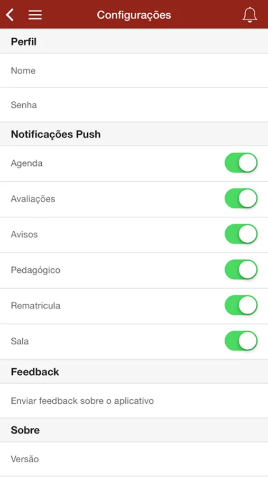Disable Rematricula push toggle
Viewport: 268px width, 477px height.
coord(241,305)
